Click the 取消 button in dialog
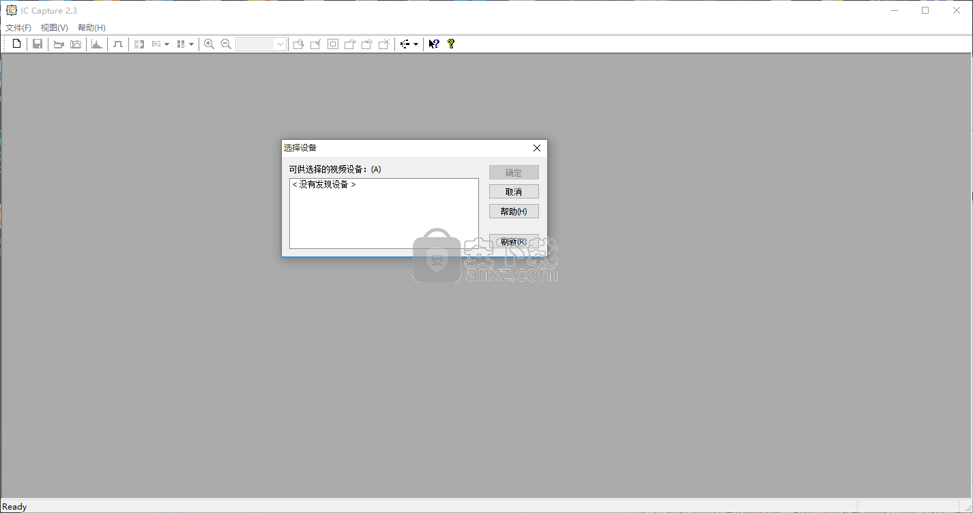 (x=514, y=192)
